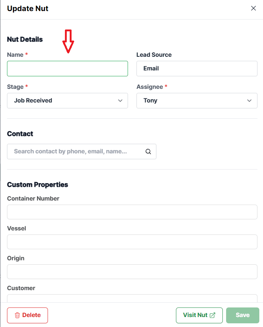This screenshot has height=327, width=263.
Task: Expand the Stage dropdown chevron
Action: [x=120, y=101]
